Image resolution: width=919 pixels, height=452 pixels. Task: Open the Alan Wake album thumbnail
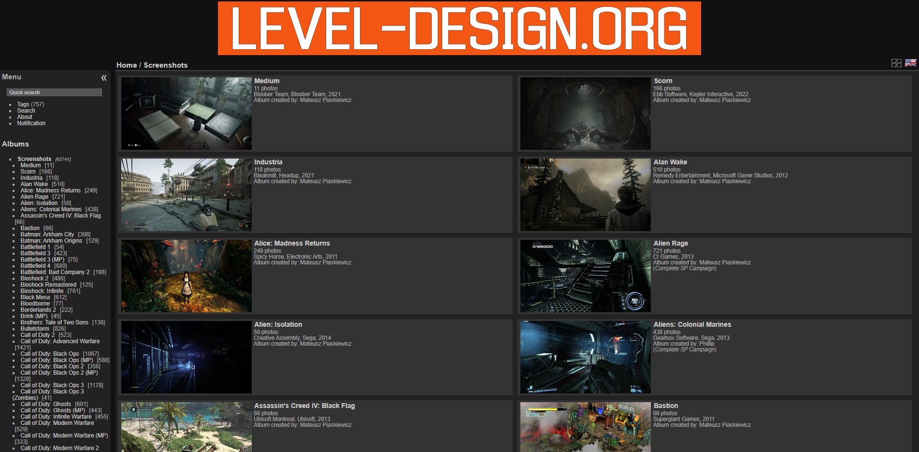click(x=586, y=195)
